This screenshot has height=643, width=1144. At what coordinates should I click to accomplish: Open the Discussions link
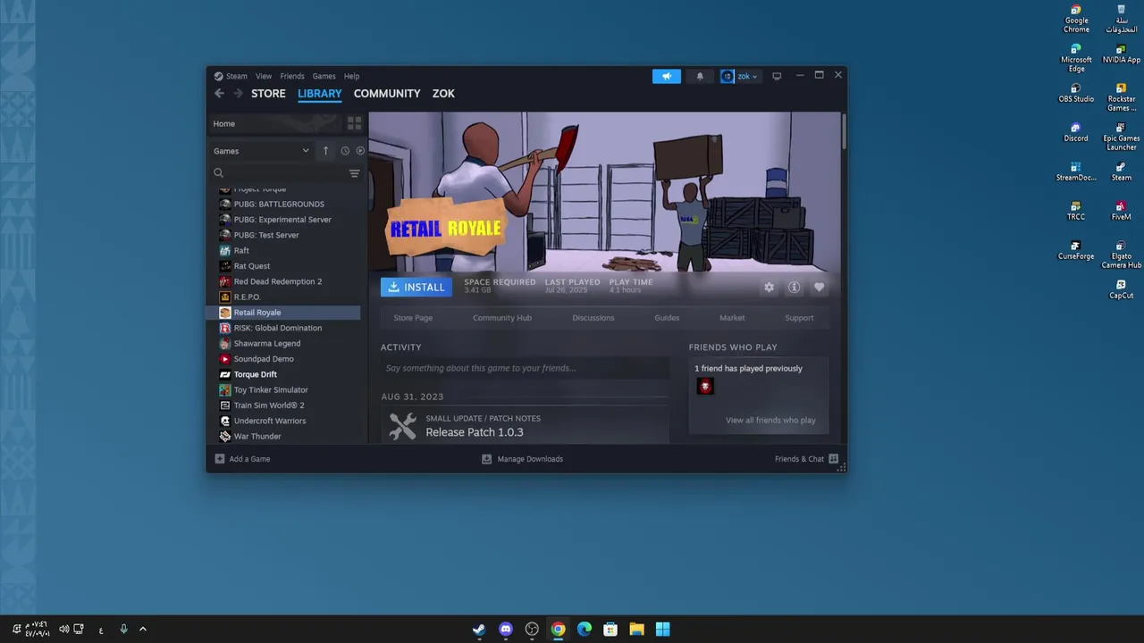point(593,318)
